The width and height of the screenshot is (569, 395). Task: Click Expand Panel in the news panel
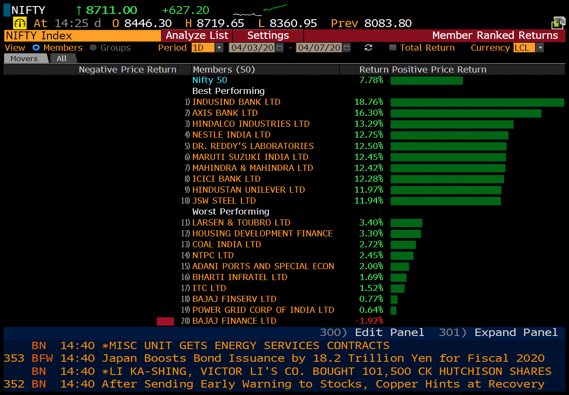pos(516,333)
